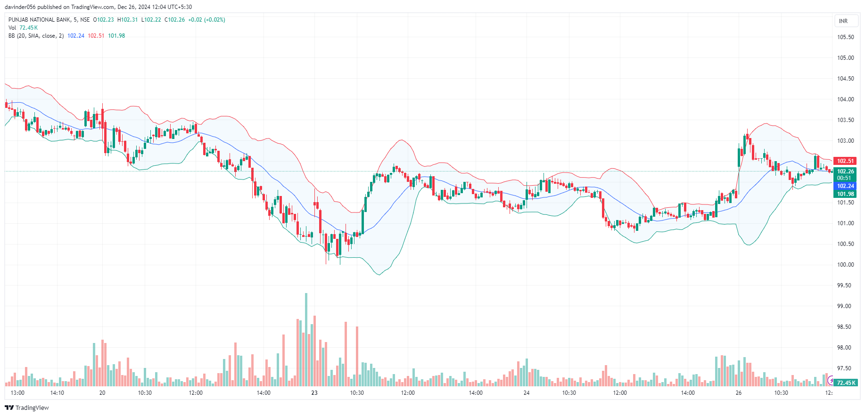Click the 72.45K volume label on price axis
The width and height of the screenshot is (865, 416).
tap(845, 383)
